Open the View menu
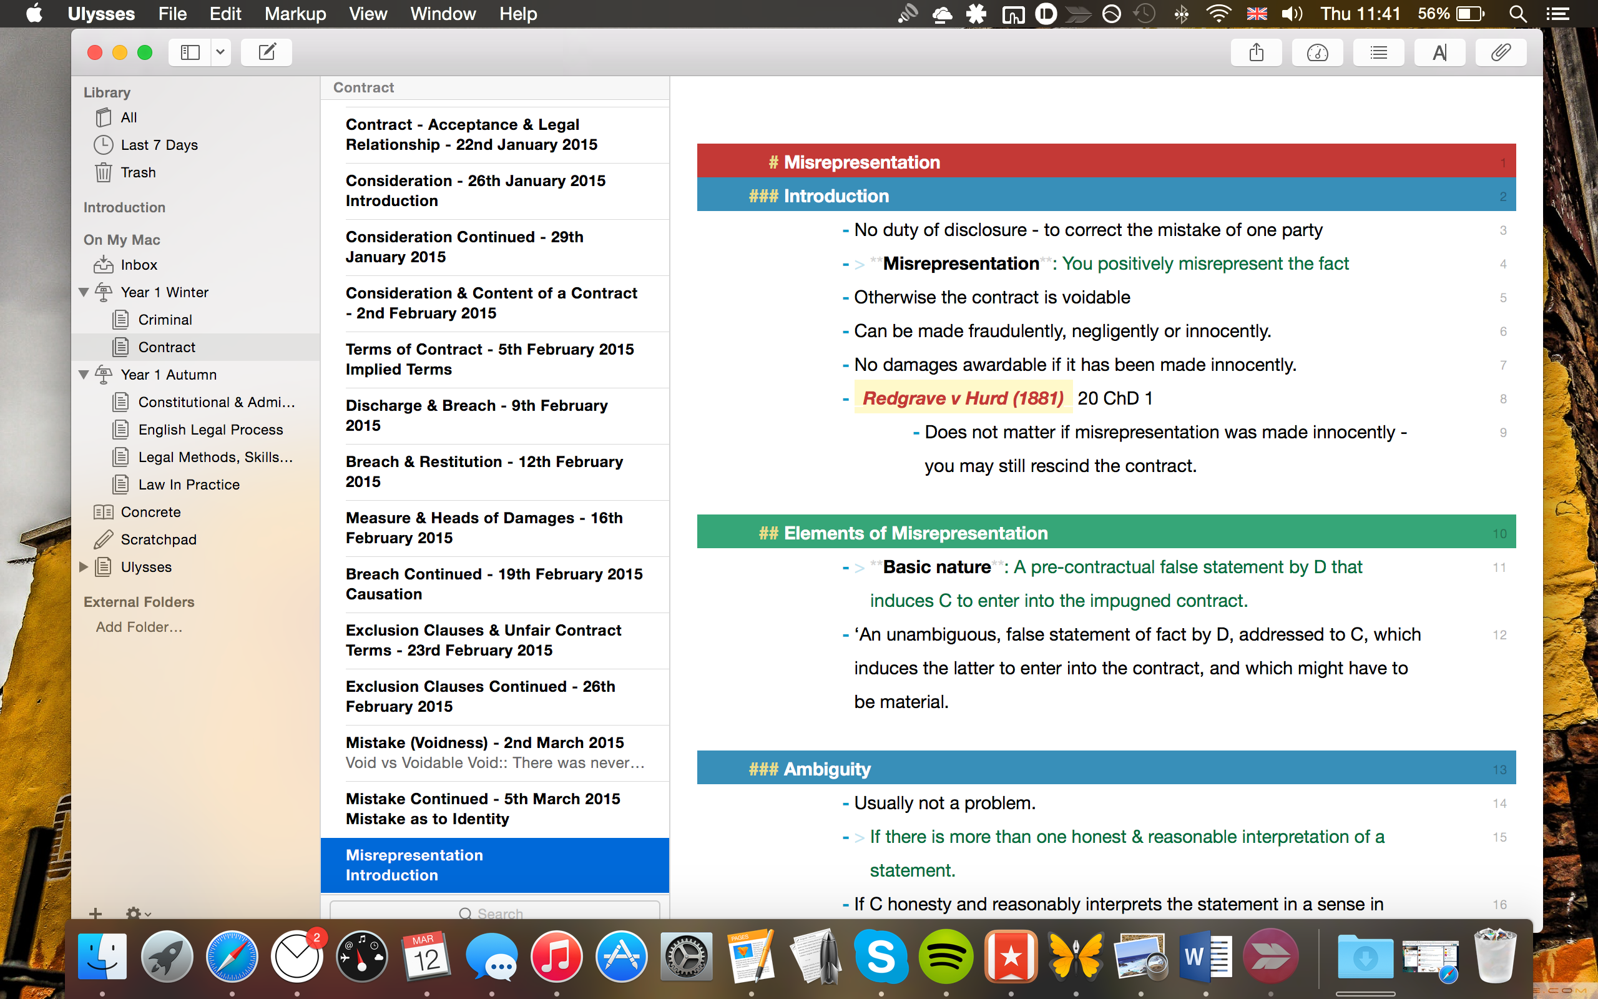 pyautogui.click(x=367, y=14)
